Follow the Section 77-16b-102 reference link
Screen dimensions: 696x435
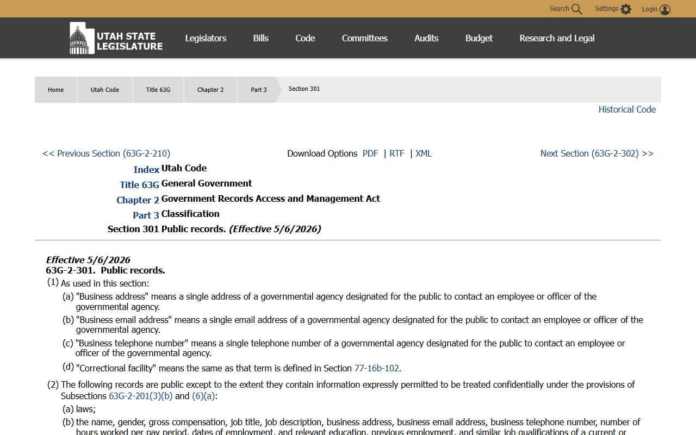pos(377,368)
